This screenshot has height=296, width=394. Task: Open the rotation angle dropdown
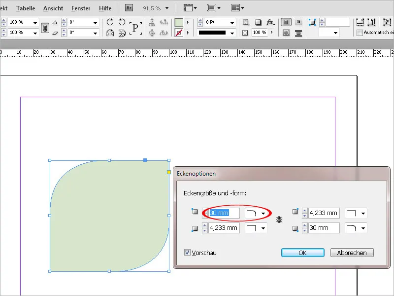coord(95,23)
